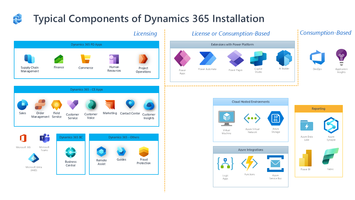Open the Application Insights lightbulb icon
This screenshot has width=355, height=200.
[341, 57]
